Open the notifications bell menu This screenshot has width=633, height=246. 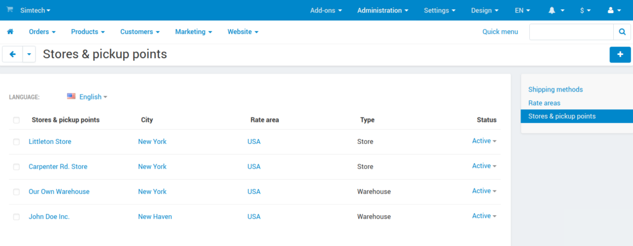tap(556, 11)
